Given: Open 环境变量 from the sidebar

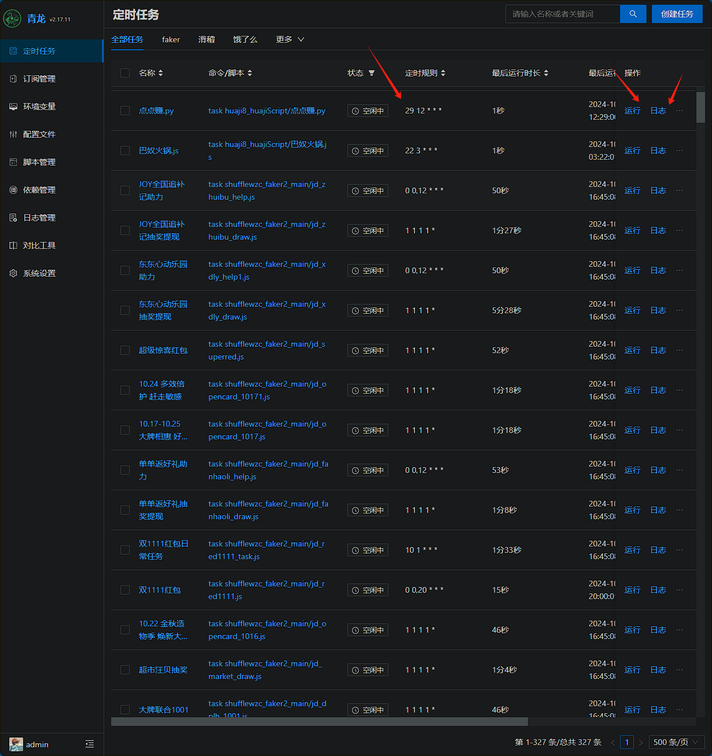Looking at the screenshot, I should pos(39,107).
